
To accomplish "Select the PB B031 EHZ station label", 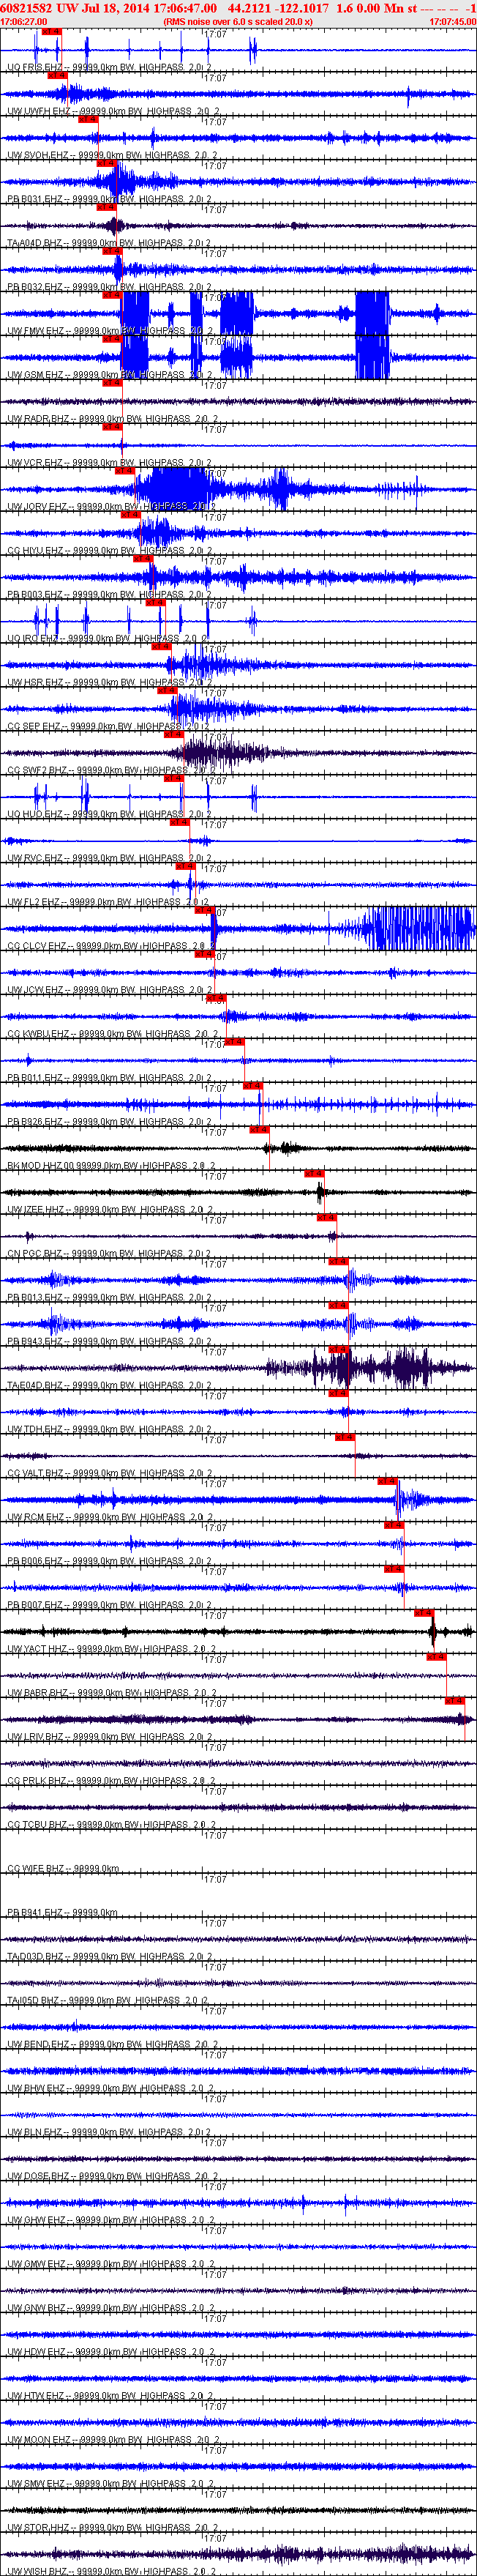I will click(x=35, y=199).
